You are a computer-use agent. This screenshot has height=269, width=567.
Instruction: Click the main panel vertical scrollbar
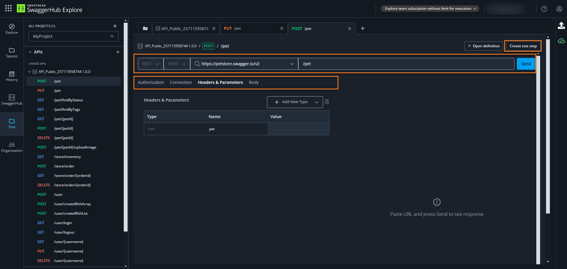548,127
